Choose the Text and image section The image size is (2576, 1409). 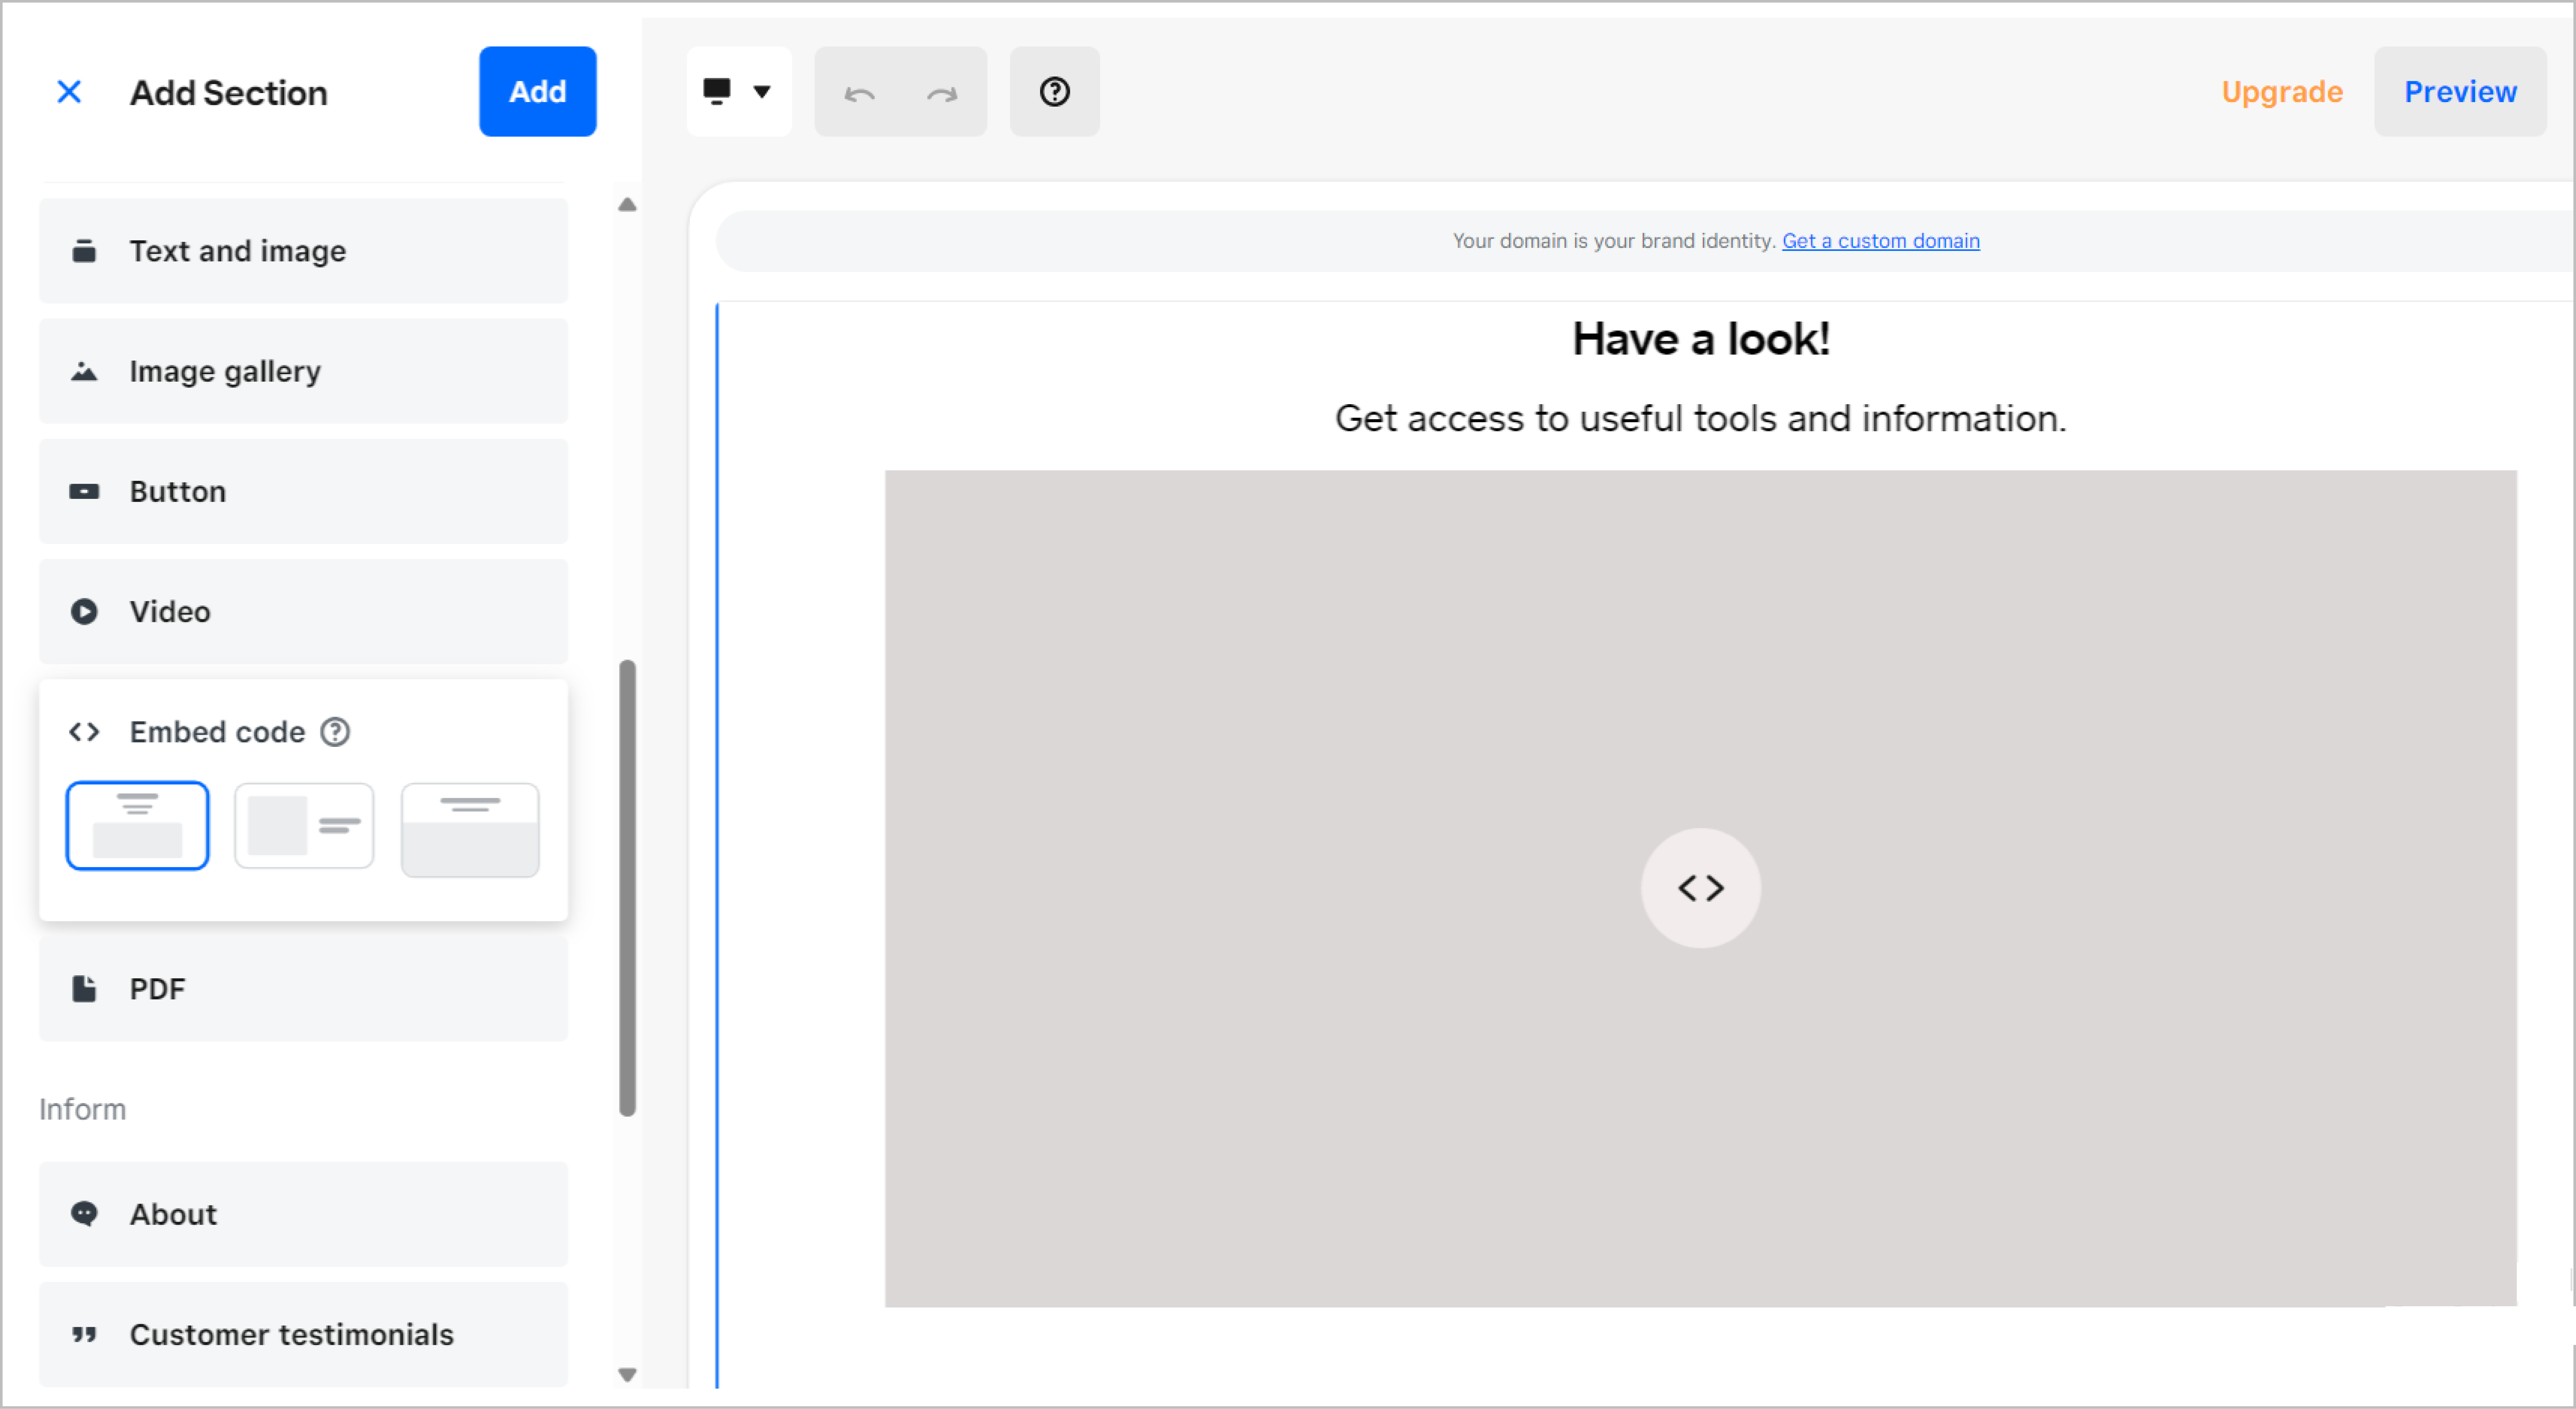[303, 251]
